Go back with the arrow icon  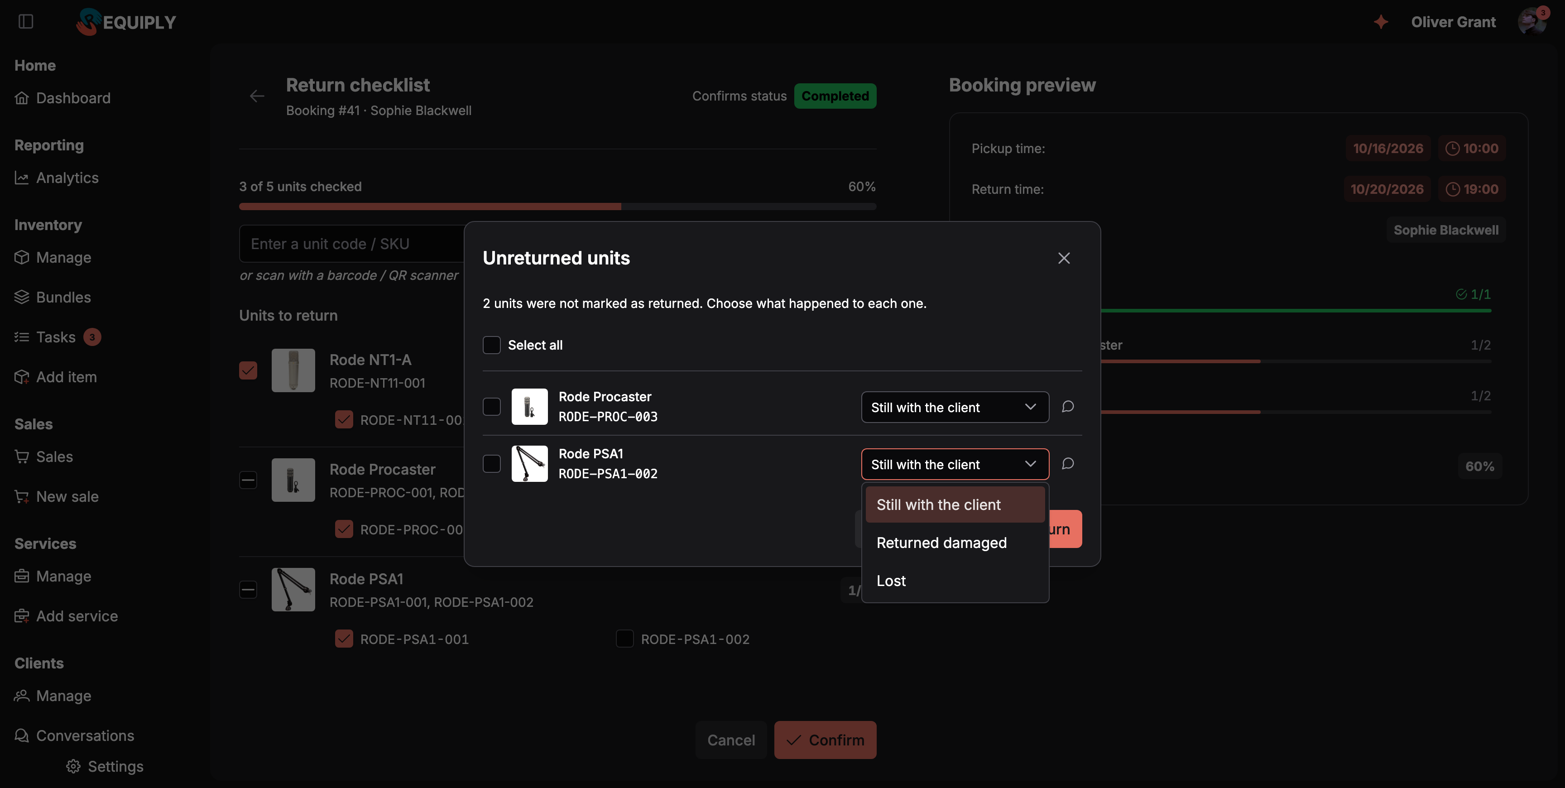[257, 96]
